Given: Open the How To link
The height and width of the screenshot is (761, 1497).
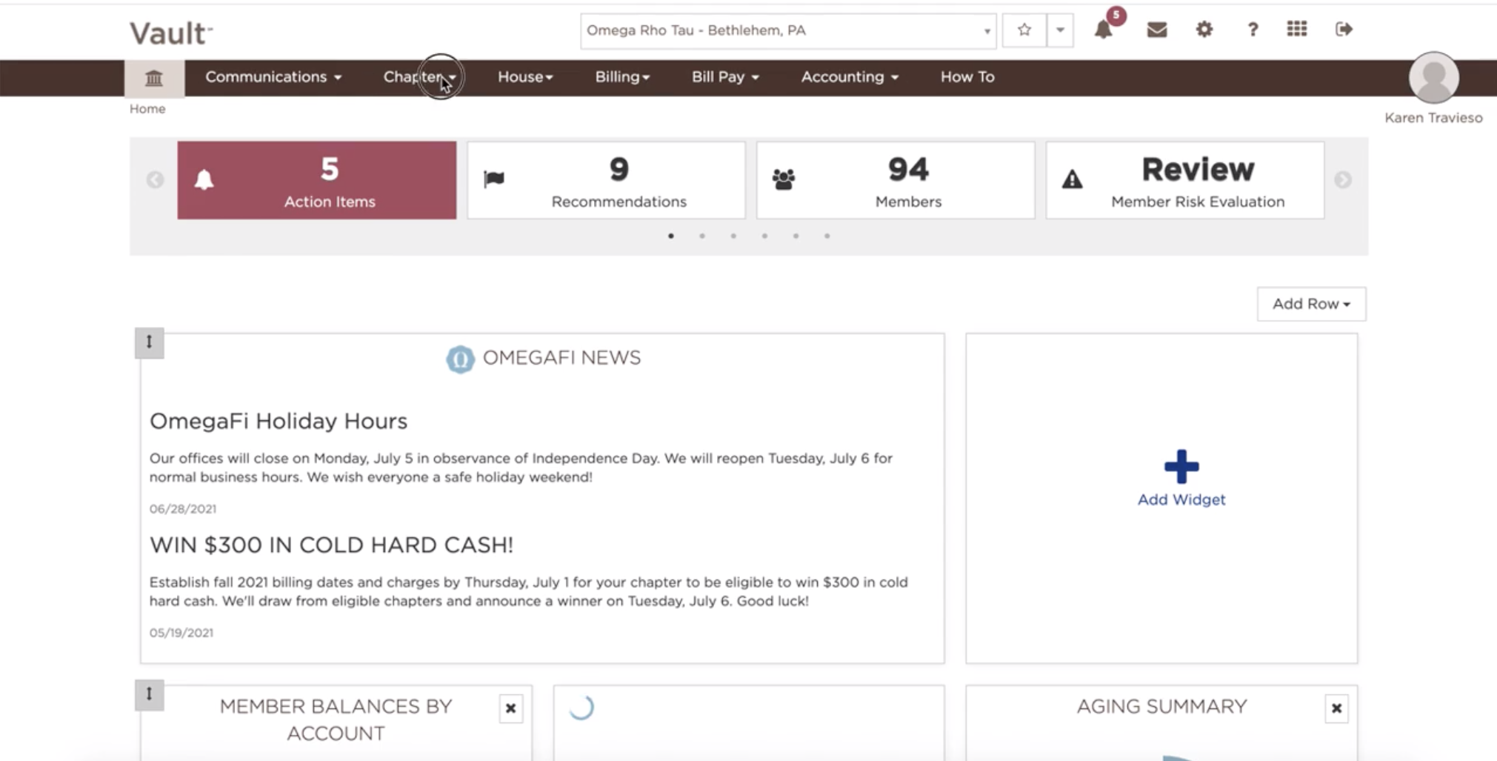Looking at the screenshot, I should pyautogui.click(x=967, y=77).
